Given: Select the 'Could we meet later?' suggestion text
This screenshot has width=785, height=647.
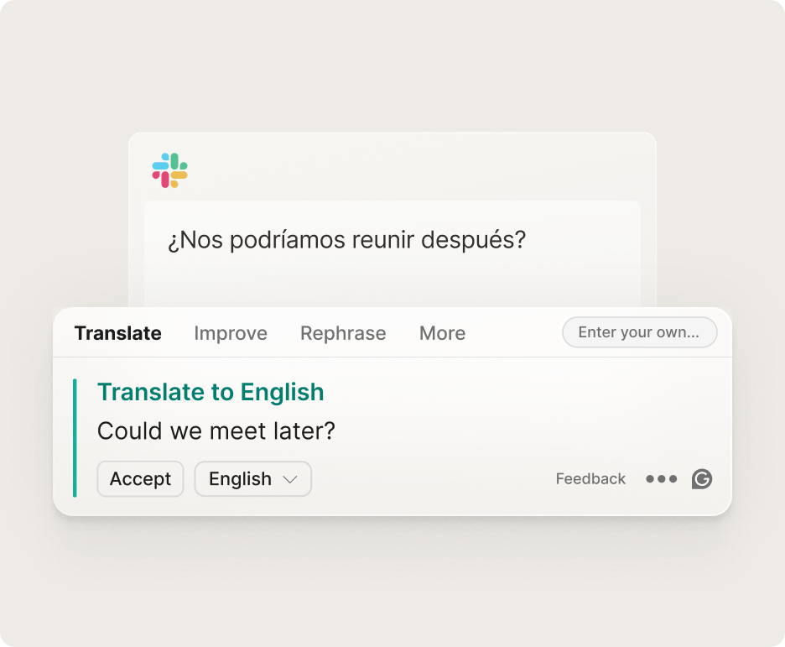Looking at the screenshot, I should (216, 431).
